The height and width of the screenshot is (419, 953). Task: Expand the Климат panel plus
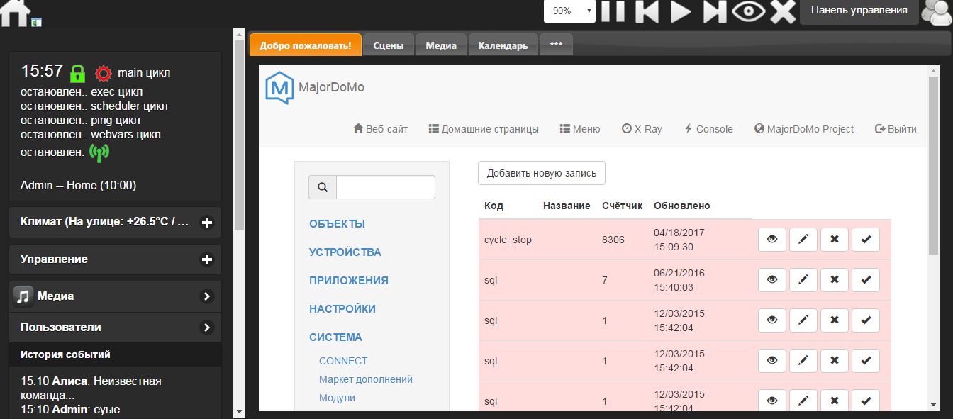pos(207,223)
